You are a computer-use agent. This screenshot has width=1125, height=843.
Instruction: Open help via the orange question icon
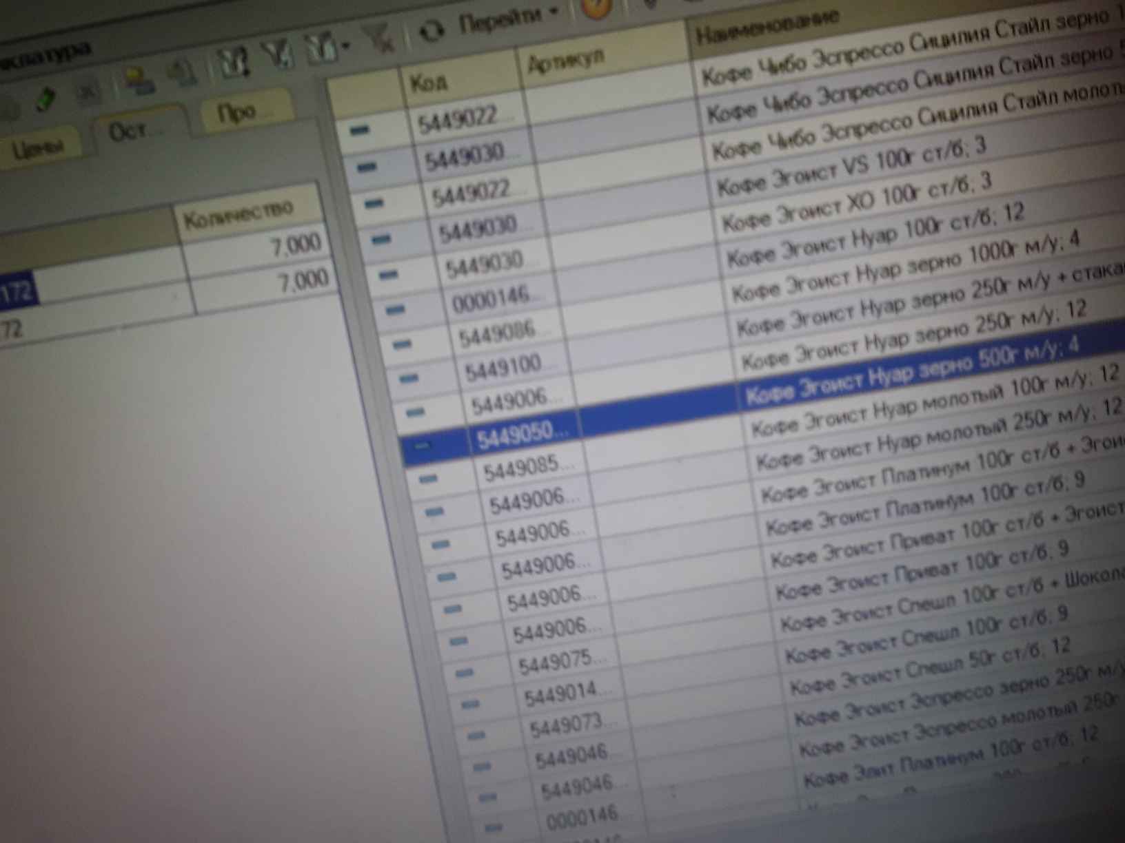click(x=596, y=7)
